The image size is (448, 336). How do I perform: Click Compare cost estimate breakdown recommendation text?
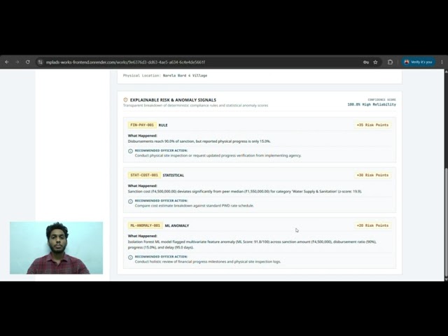pyautogui.click(x=195, y=205)
